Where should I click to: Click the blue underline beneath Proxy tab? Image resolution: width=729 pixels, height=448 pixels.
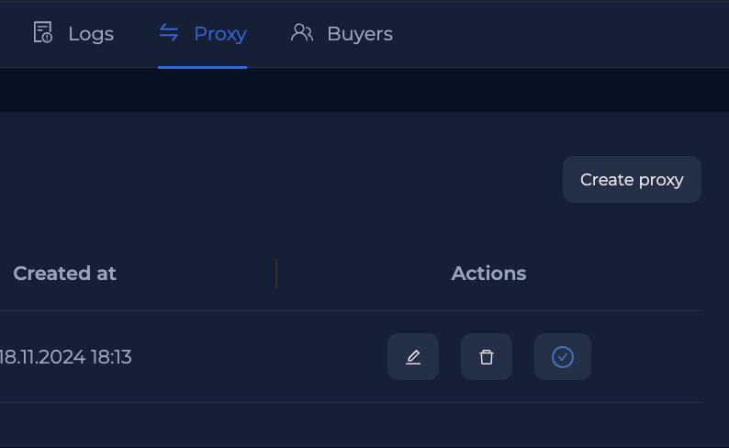[202, 67]
